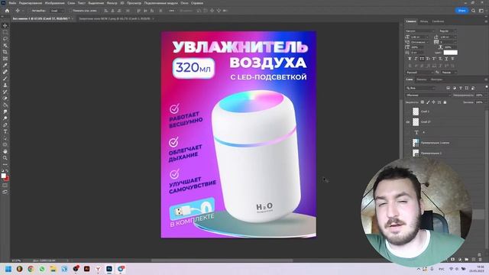Open Photoshop from the Windows taskbar

pos(109,269)
